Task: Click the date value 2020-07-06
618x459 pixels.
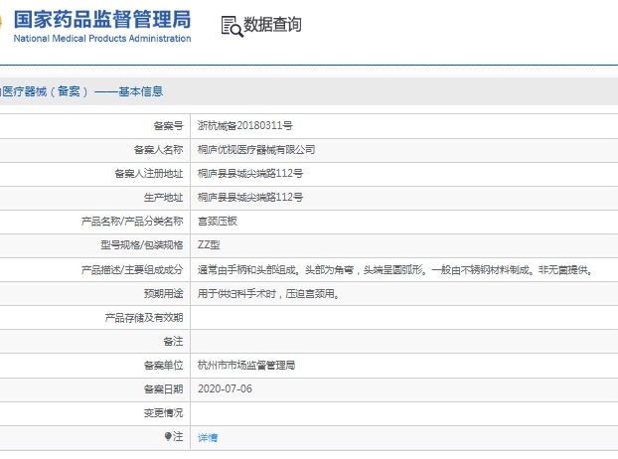Action: coord(225,388)
